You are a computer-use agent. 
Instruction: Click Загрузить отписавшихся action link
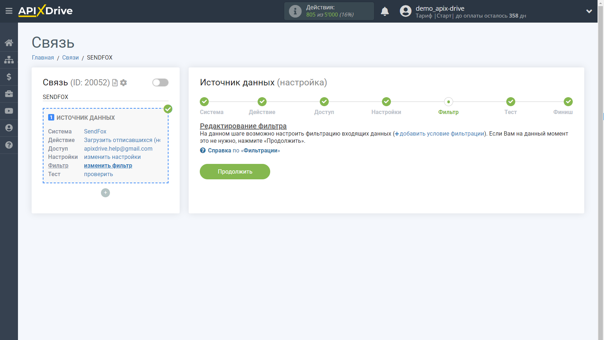(122, 140)
